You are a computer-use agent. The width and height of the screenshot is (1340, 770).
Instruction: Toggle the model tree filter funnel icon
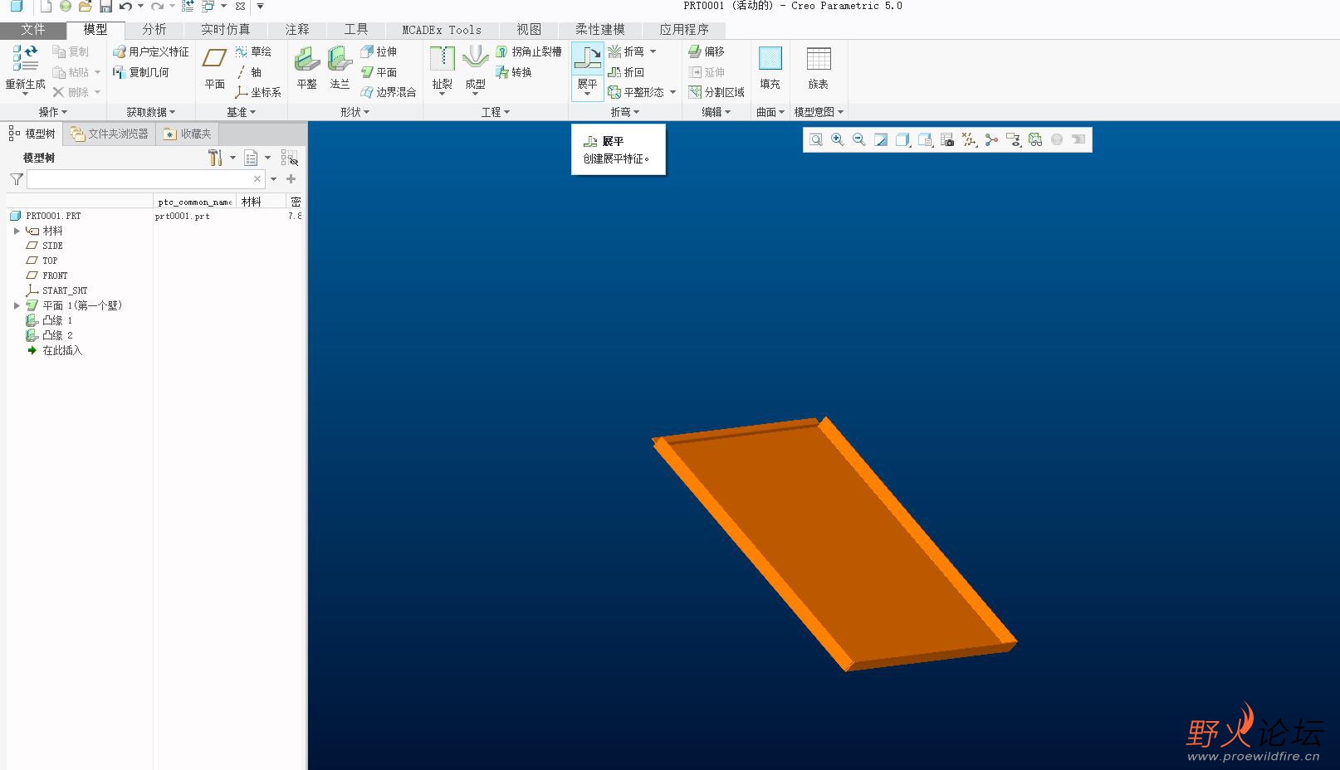tap(16, 179)
